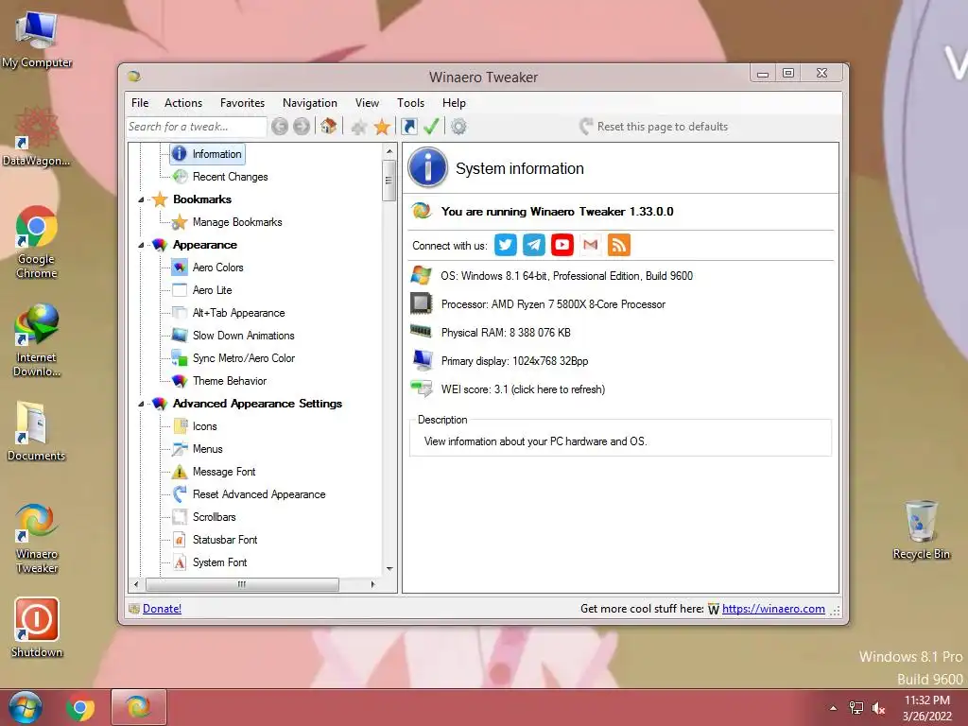This screenshot has height=726, width=968.
Task: Select Scrollbars tree item
Action: 215,517
